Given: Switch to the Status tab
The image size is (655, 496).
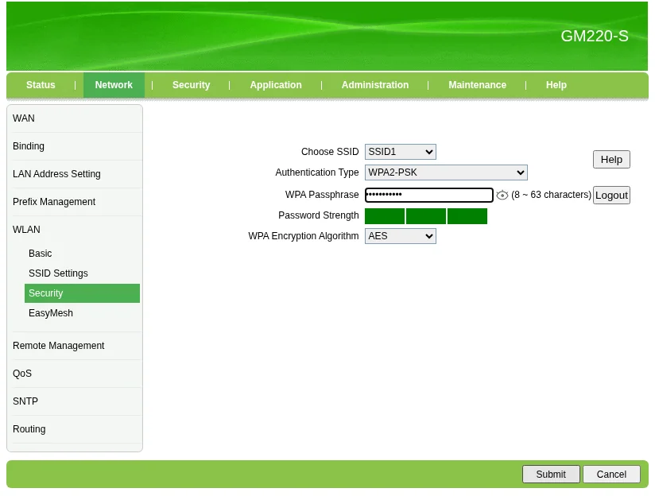Looking at the screenshot, I should (x=41, y=85).
